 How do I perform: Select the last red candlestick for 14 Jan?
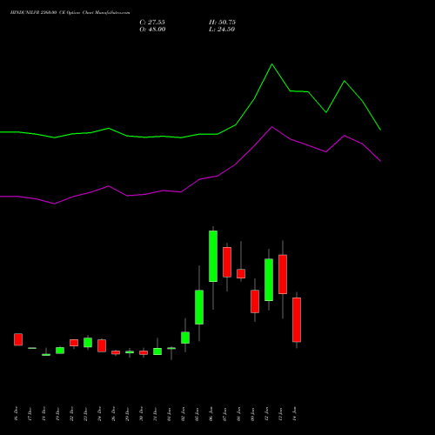[297, 320]
